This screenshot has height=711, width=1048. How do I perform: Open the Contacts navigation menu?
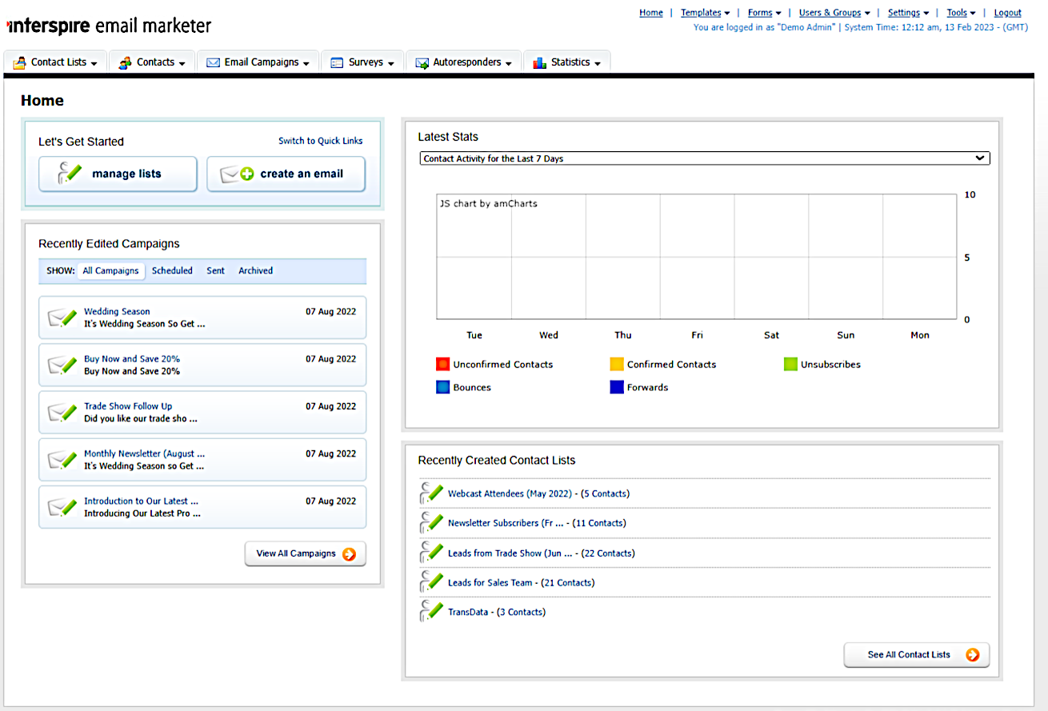point(152,62)
